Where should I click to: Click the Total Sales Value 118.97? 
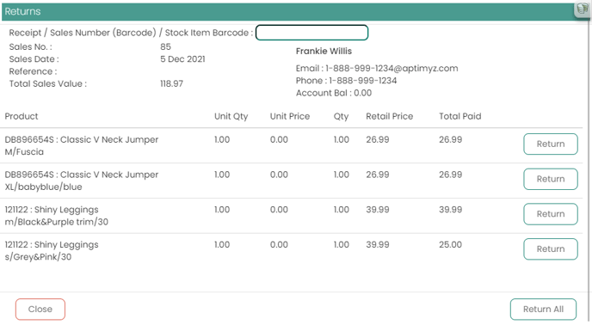171,83
